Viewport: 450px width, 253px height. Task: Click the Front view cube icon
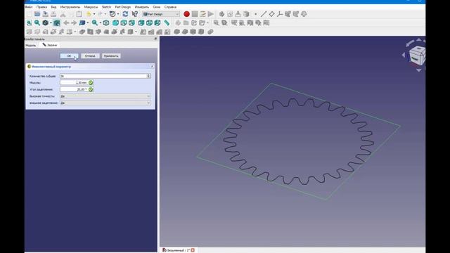(115, 23)
